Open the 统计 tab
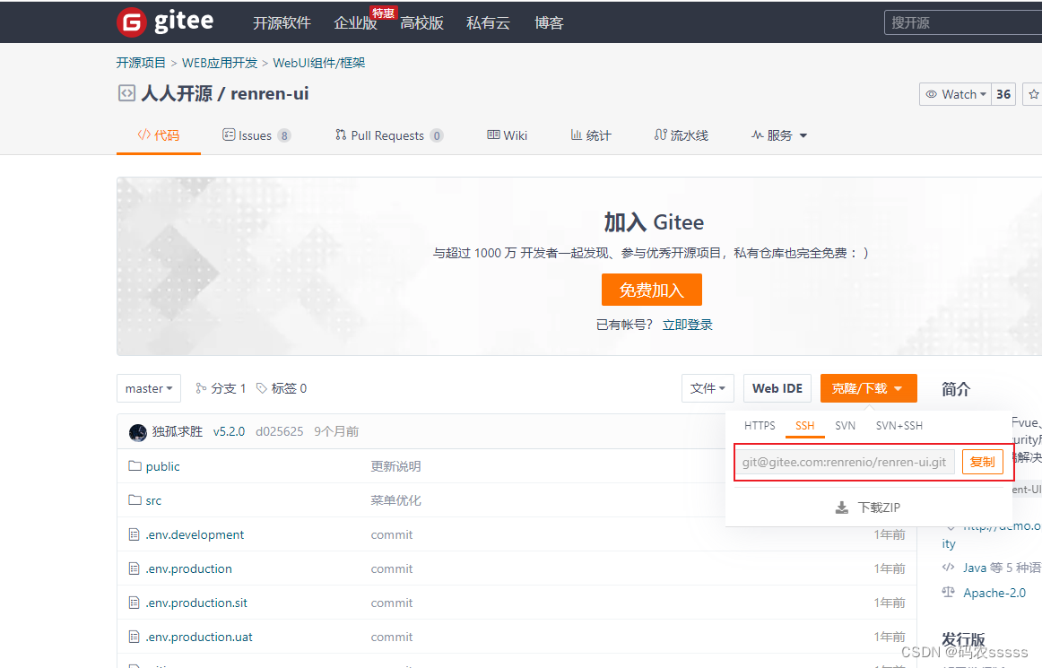1042x668 pixels. coord(591,135)
